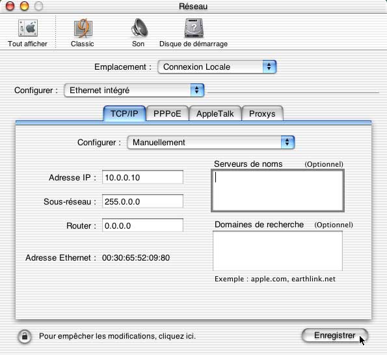
Task: Click the Sous-réseau mask field
Action: coord(142,201)
